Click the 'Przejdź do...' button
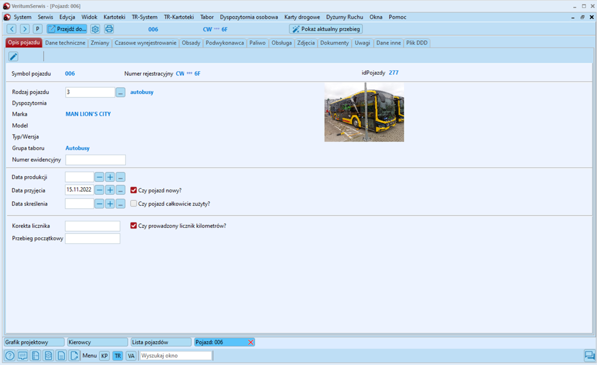Viewport: 597px width, 365px height. [67, 29]
